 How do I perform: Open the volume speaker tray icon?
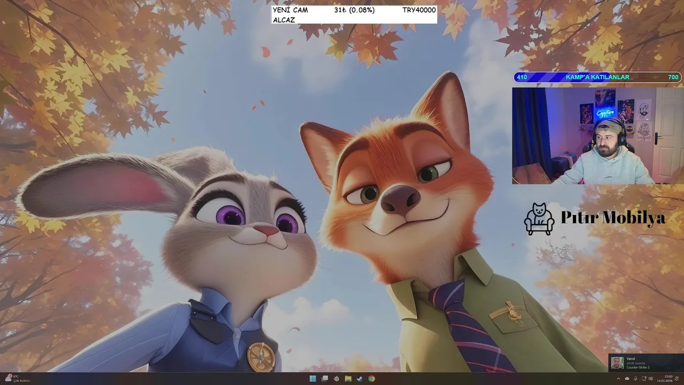(x=651, y=379)
